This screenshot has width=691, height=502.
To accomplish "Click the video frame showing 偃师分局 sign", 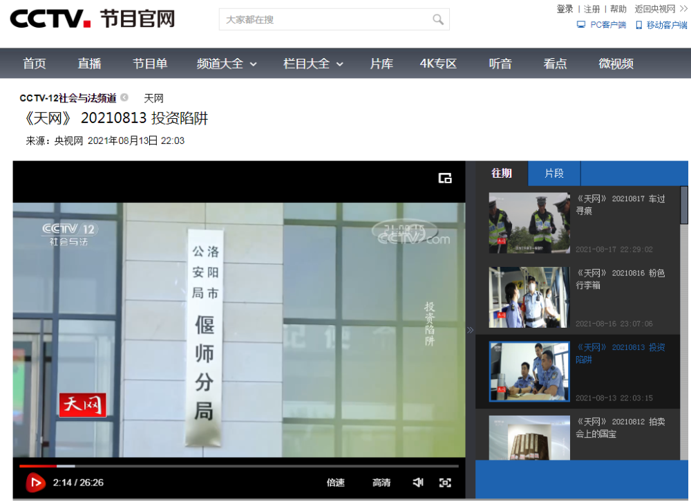I will tap(239, 330).
